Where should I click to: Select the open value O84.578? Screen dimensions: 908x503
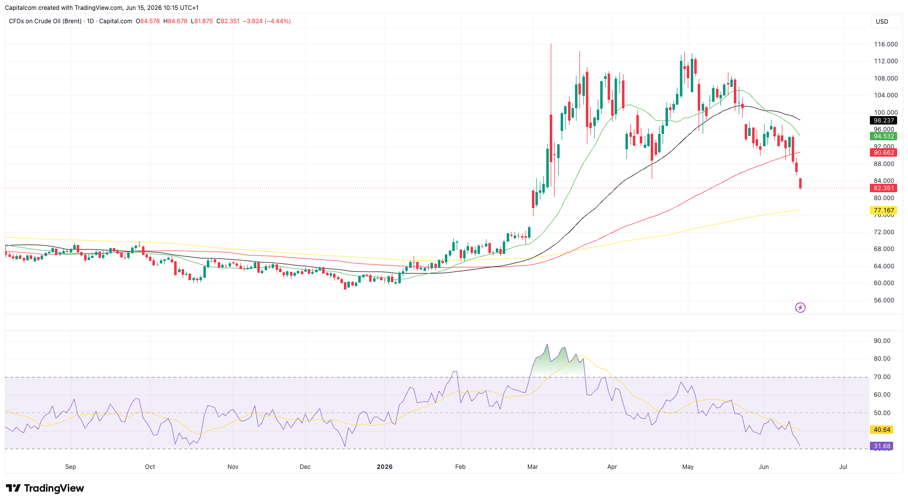pyautogui.click(x=148, y=21)
